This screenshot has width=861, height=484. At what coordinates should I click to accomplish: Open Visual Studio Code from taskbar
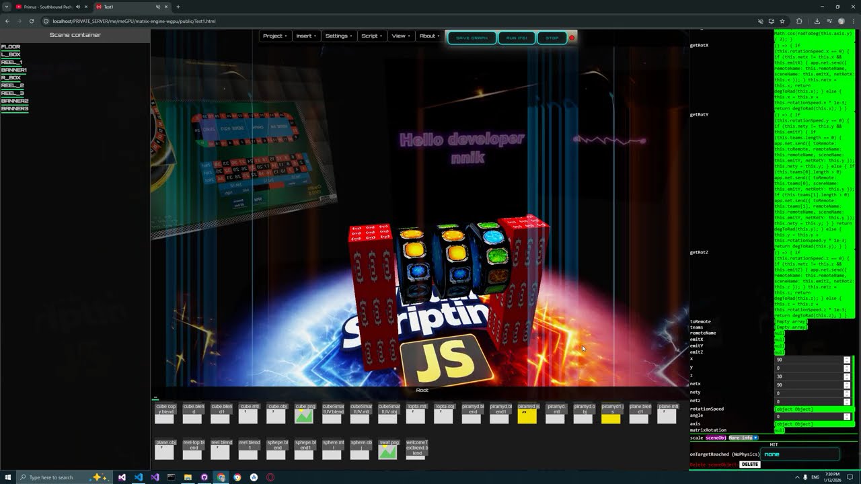click(138, 477)
